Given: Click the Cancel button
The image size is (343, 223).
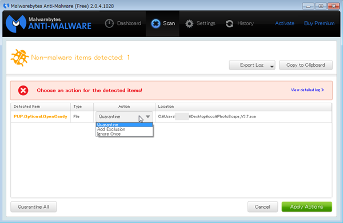Looking at the screenshot, I should pyautogui.click(x=262, y=206).
